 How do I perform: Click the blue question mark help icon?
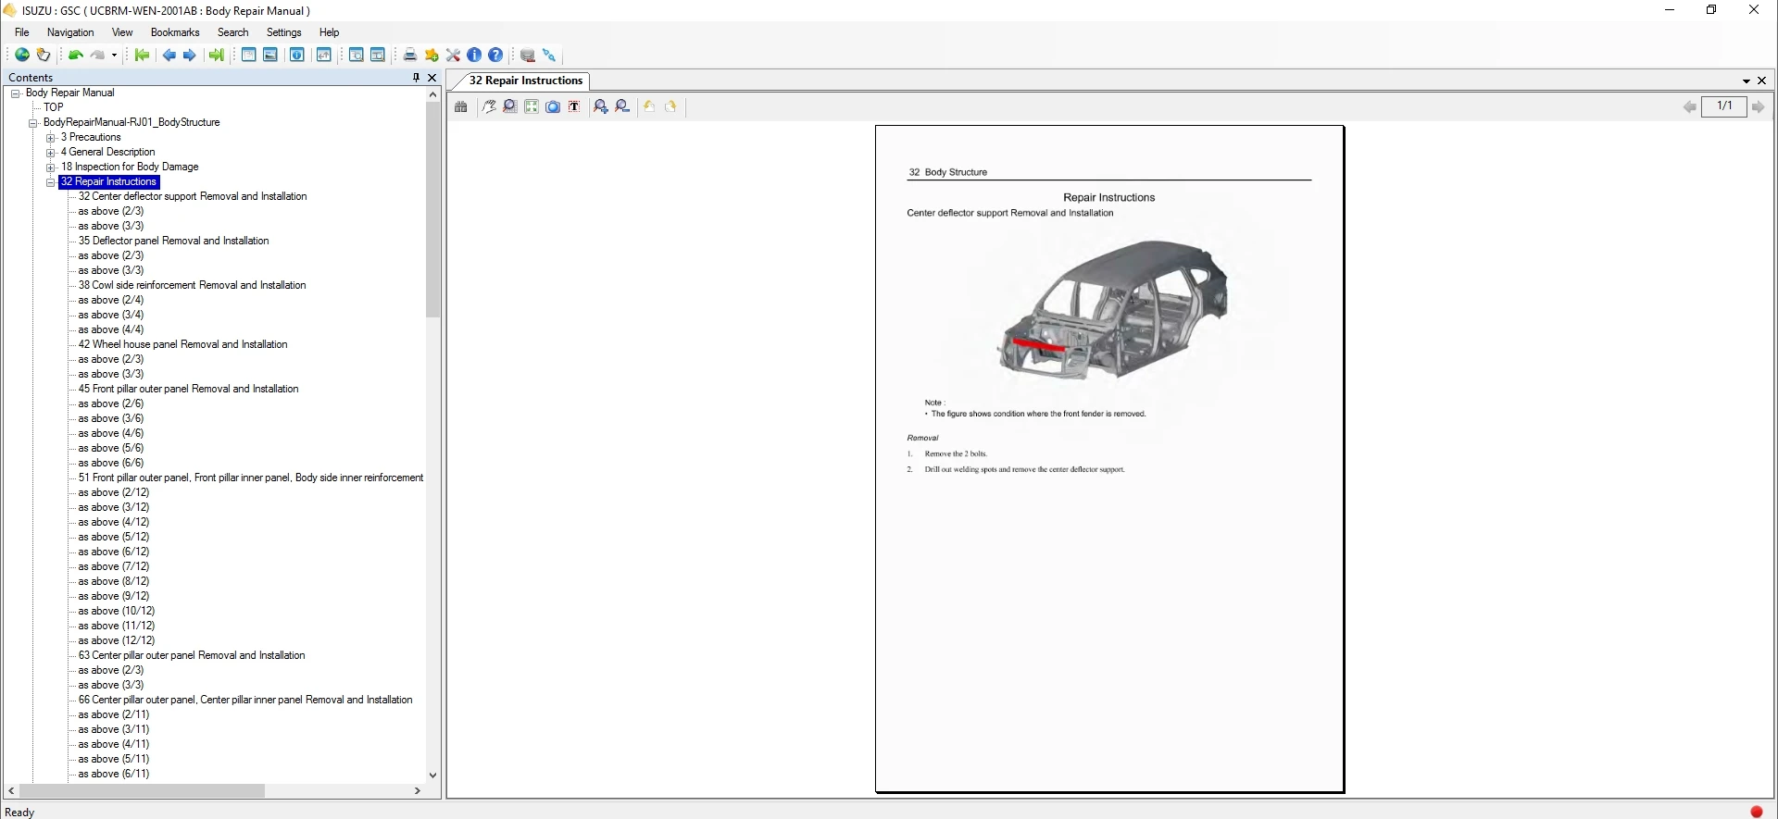click(495, 56)
